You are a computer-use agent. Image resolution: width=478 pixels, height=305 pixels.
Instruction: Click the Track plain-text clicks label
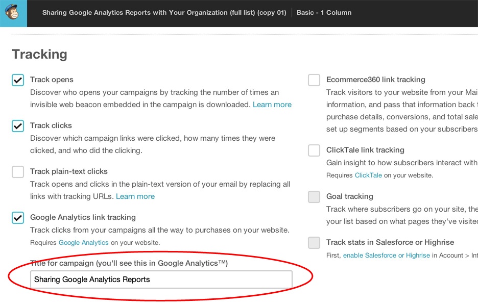[x=68, y=171]
